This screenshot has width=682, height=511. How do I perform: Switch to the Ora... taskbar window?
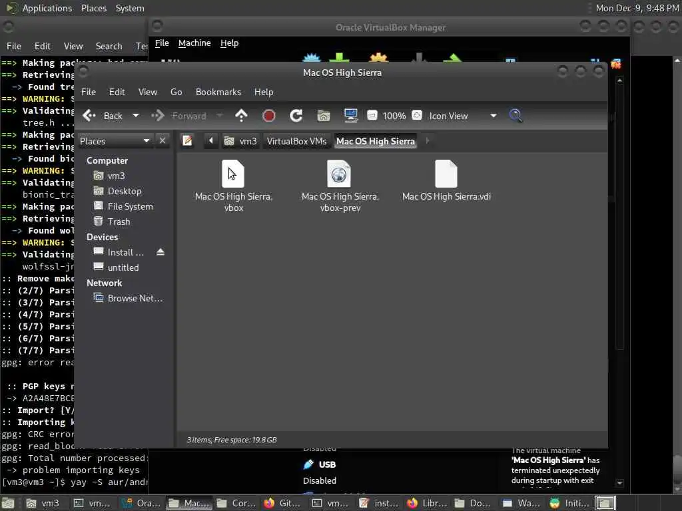click(x=141, y=503)
